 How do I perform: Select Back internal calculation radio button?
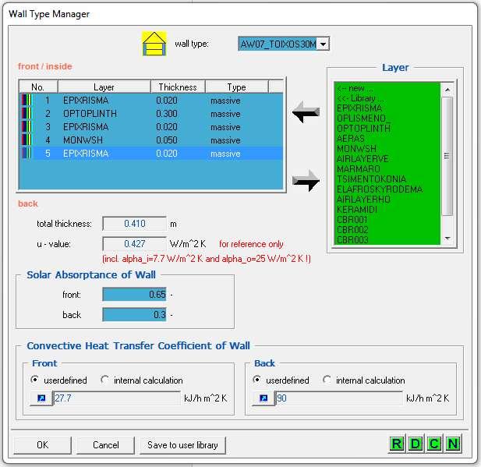[327, 380]
